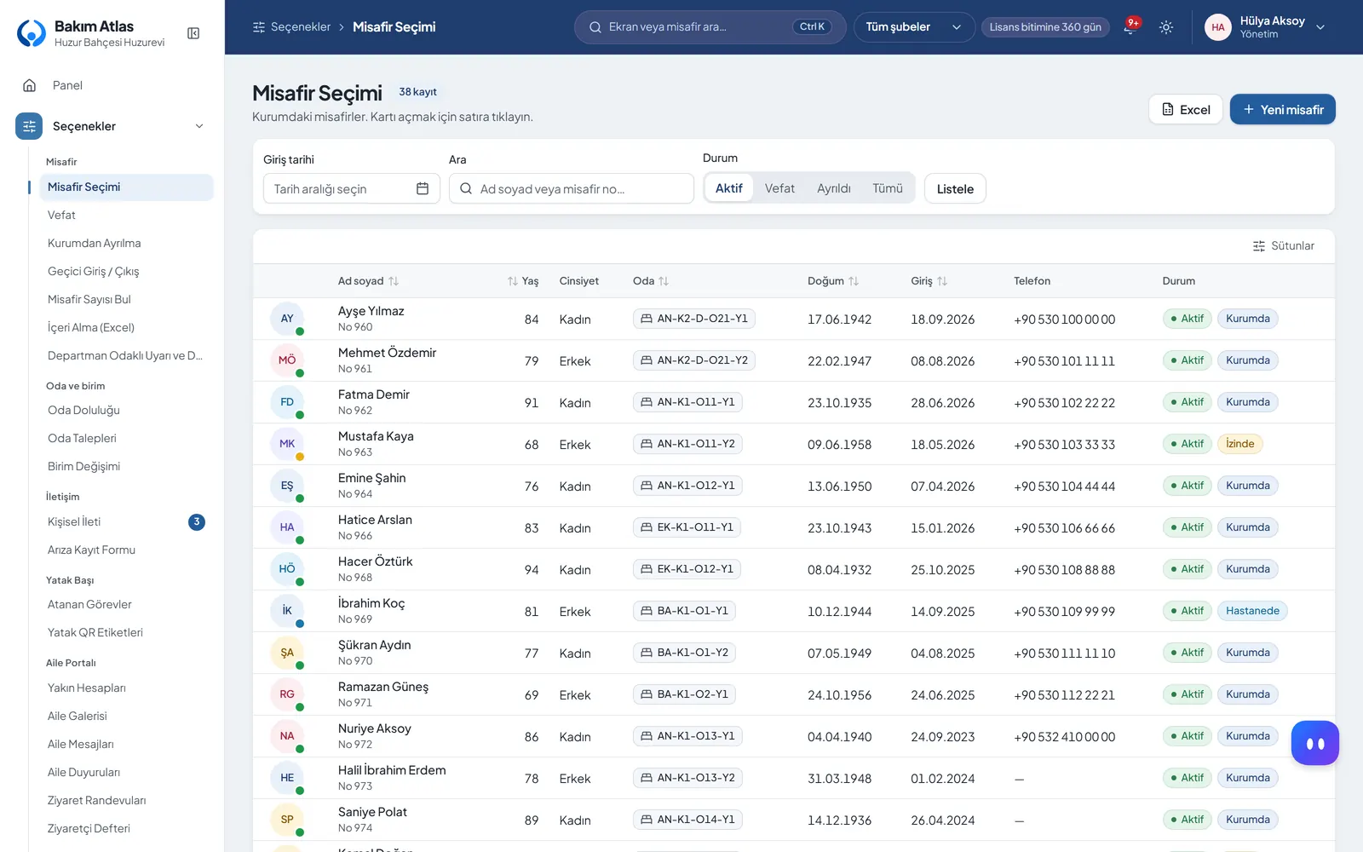Screen dimensions: 1363x852
Task: Click the calendar icon in Giriş tarihi field
Action: click(x=423, y=188)
